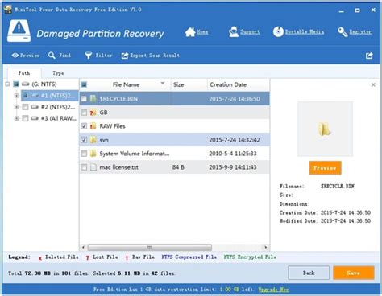The image size is (382, 296).
Task: Click the #3 (All RAW) drive icon
Action: [35, 118]
